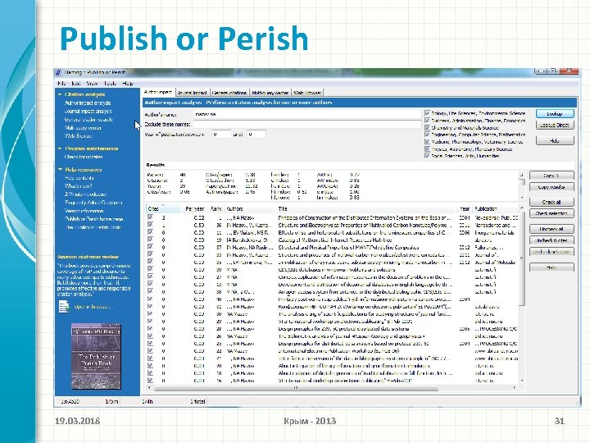Click the Uncheck all button
590x443 pixels.
pyautogui.click(x=551, y=229)
